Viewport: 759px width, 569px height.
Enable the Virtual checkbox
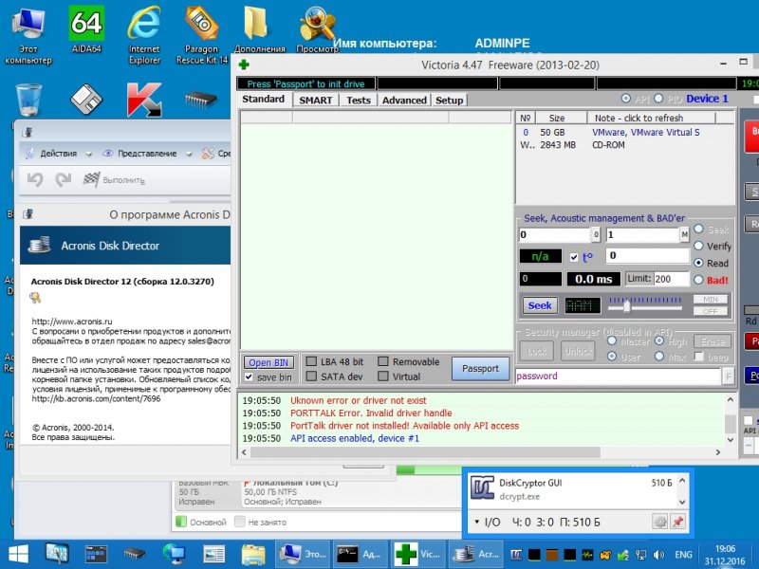pyautogui.click(x=383, y=376)
